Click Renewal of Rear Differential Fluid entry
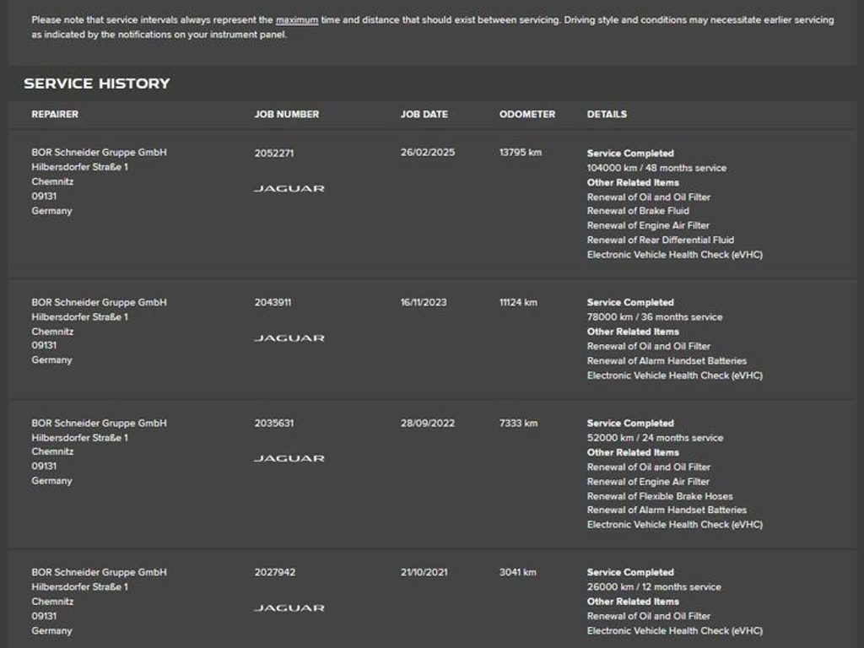The width and height of the screenshot is (864, 648). click(x=661, y=240)
